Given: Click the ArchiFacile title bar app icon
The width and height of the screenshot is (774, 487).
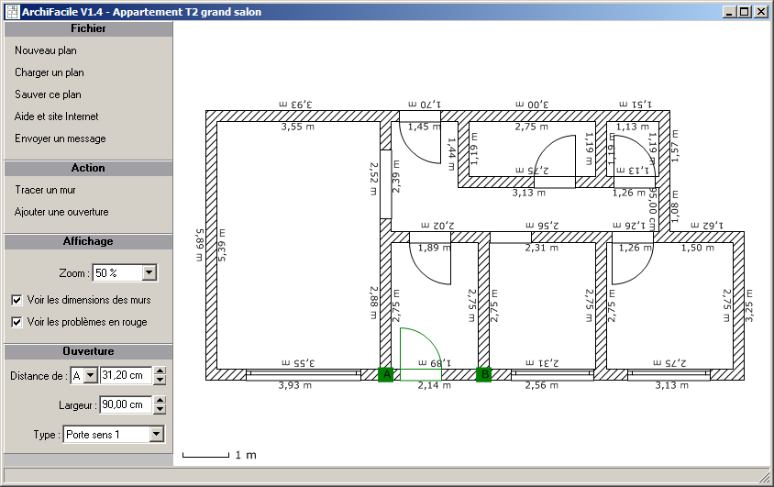Looking at the screenshot, I should point(12,12).
